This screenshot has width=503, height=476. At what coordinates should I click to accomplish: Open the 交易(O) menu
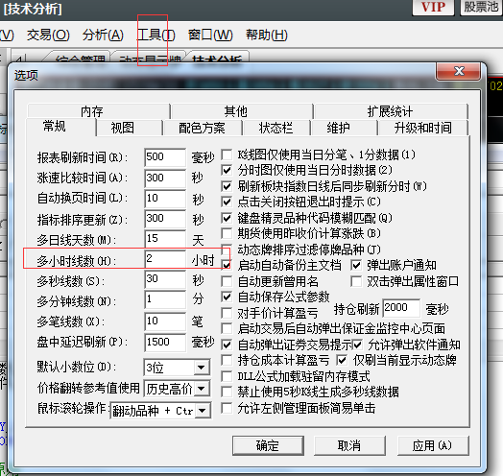[48, 35]
